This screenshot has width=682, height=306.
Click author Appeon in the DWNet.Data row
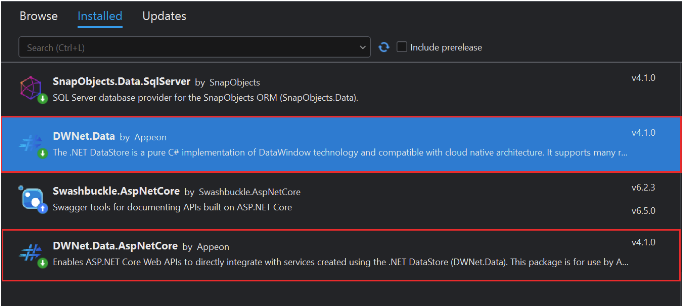[151, 137]
